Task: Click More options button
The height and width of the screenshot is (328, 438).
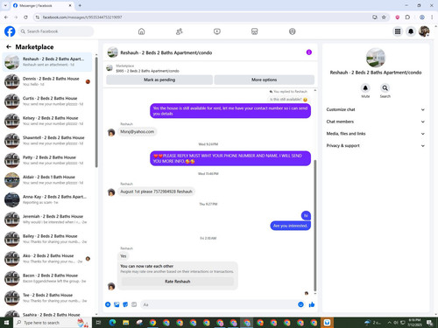Action: 265,80
